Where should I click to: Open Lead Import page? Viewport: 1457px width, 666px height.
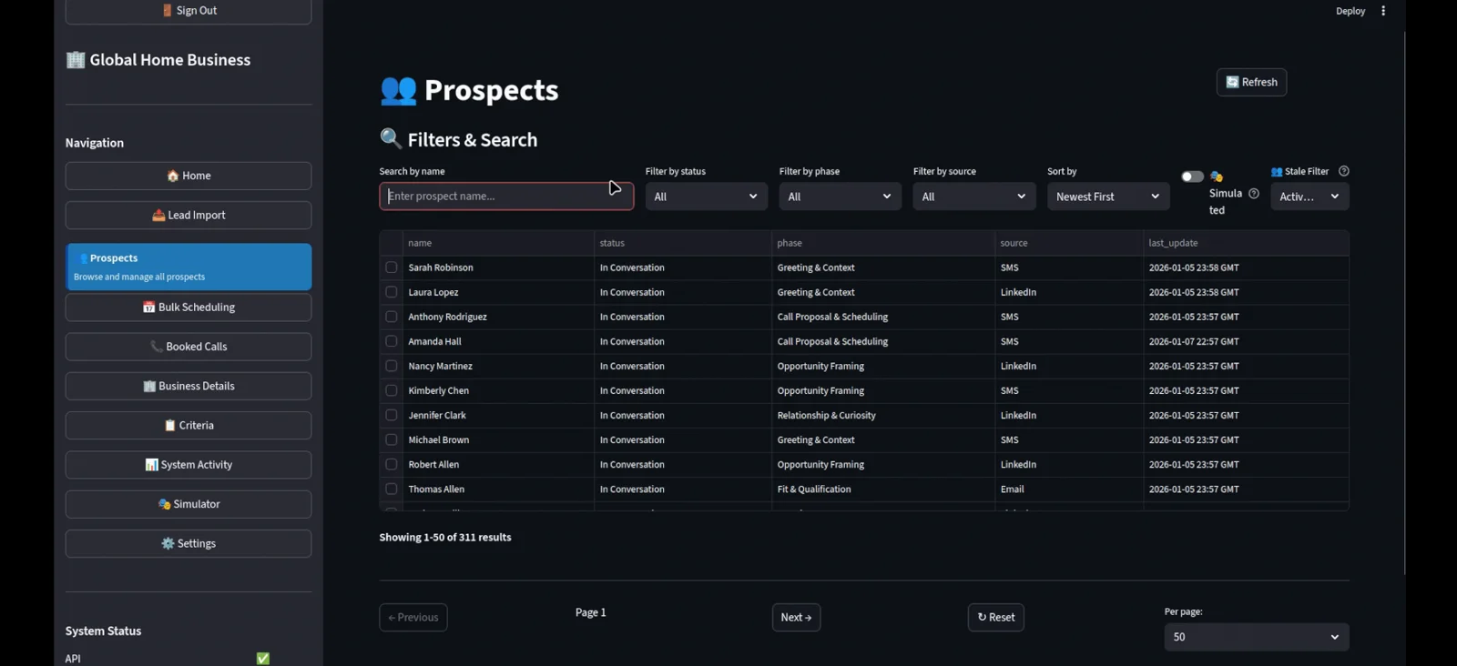coord(188,215)
